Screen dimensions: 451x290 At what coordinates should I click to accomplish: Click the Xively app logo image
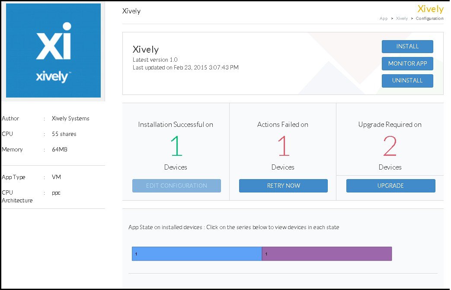[x=54, y=50]
